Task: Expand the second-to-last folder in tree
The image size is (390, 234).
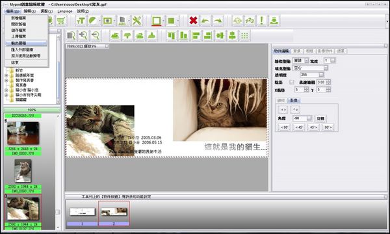Action: click(x=6, y=95)
